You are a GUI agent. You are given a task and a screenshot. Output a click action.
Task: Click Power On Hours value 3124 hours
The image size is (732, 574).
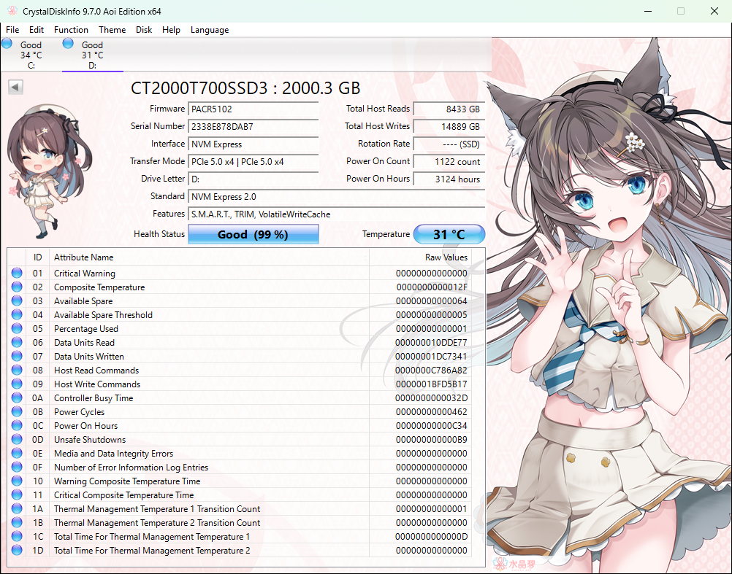pos(449,179)
